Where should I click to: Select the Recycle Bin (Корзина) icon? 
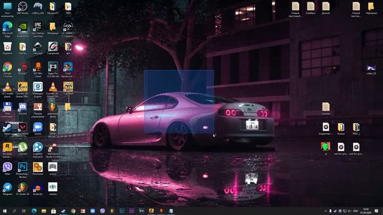[x=7, y=47]
